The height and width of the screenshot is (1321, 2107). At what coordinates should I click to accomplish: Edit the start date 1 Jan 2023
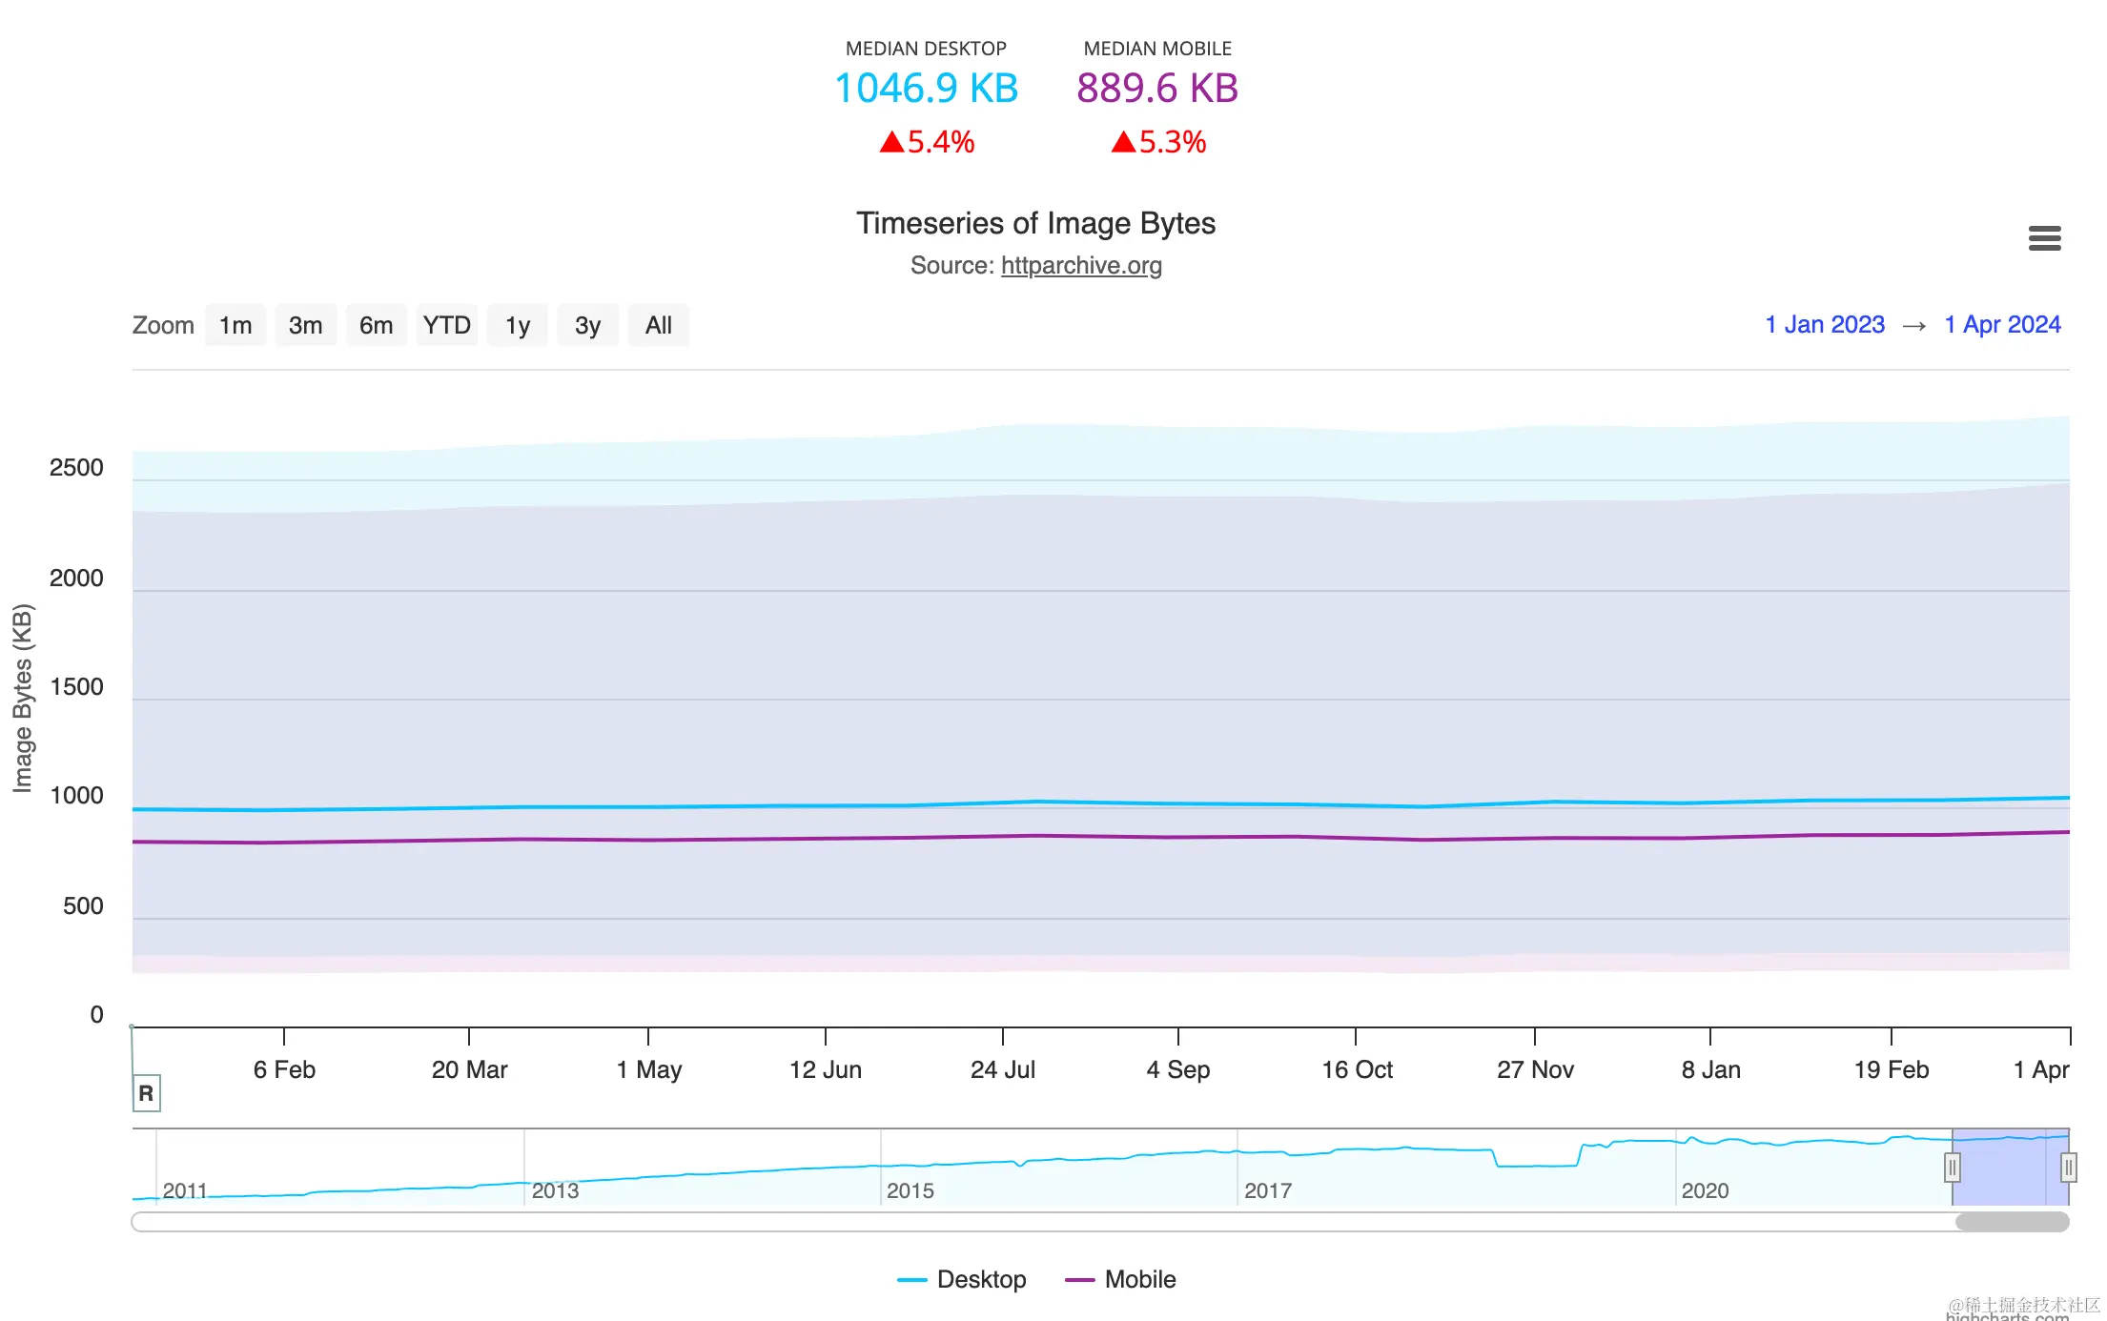1824,325
